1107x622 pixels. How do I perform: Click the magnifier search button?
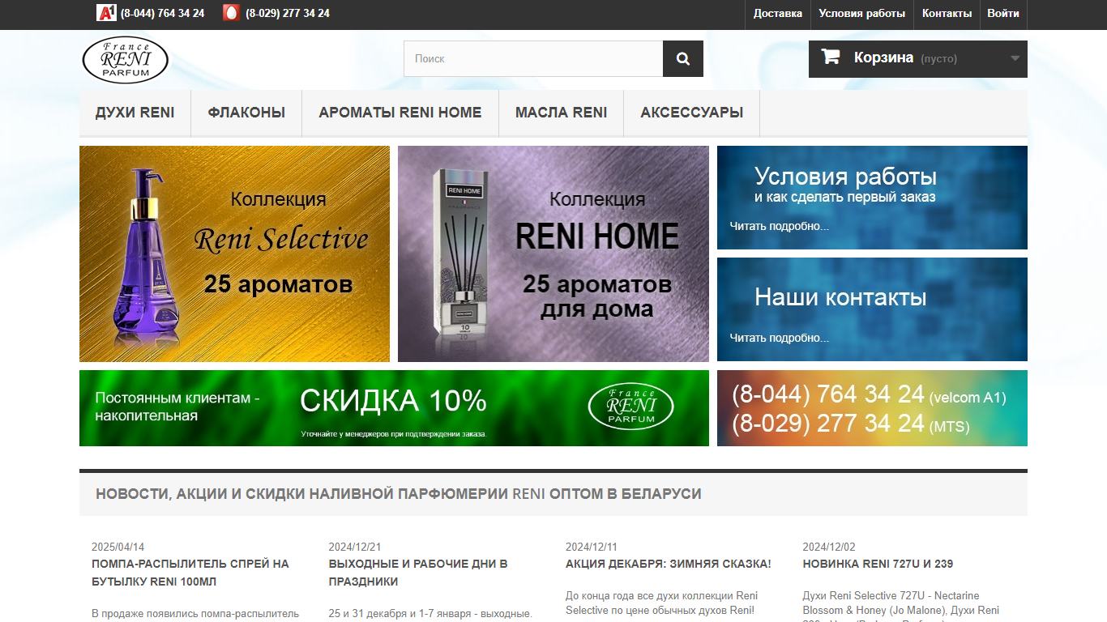click(x=683, y=58)
